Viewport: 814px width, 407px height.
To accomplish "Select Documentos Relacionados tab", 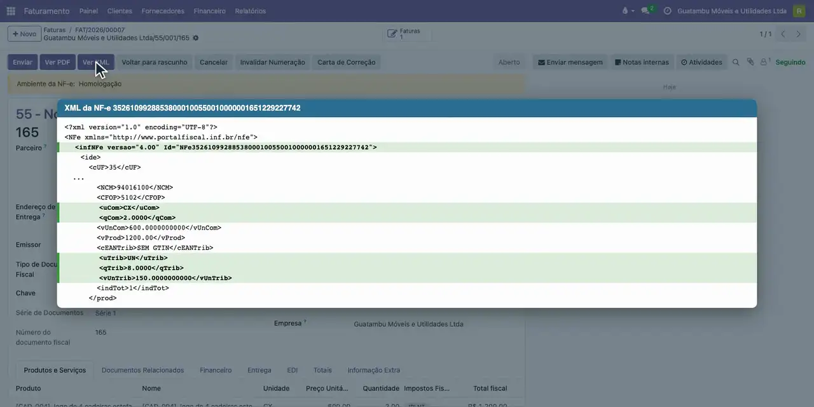I will pyautogui.click(x=142, y=370).
